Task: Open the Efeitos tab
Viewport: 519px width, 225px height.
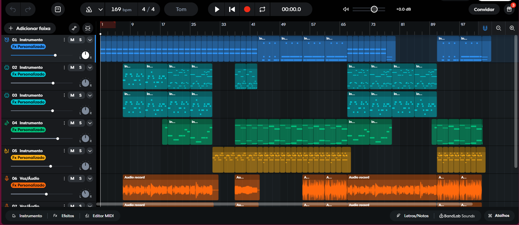Action: point(64,216)
